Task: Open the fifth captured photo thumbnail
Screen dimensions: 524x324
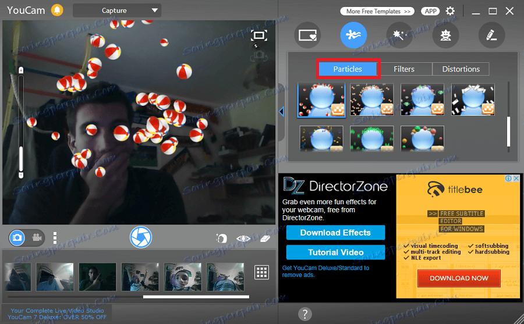Action: (182, 277)
